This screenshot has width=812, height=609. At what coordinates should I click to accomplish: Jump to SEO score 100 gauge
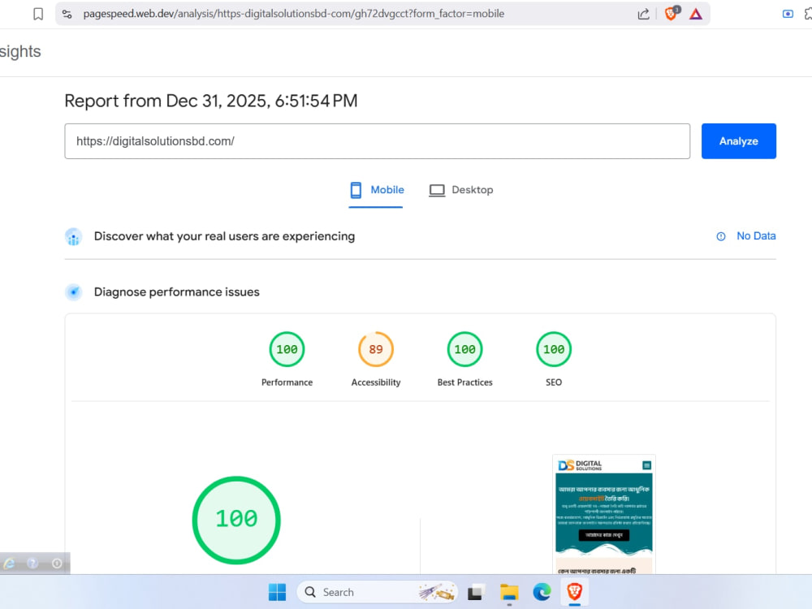554,349
